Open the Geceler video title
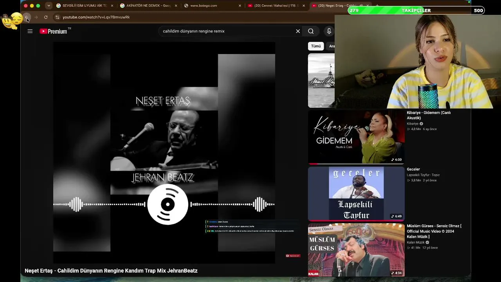501x282 pixels. pos(413,169)
